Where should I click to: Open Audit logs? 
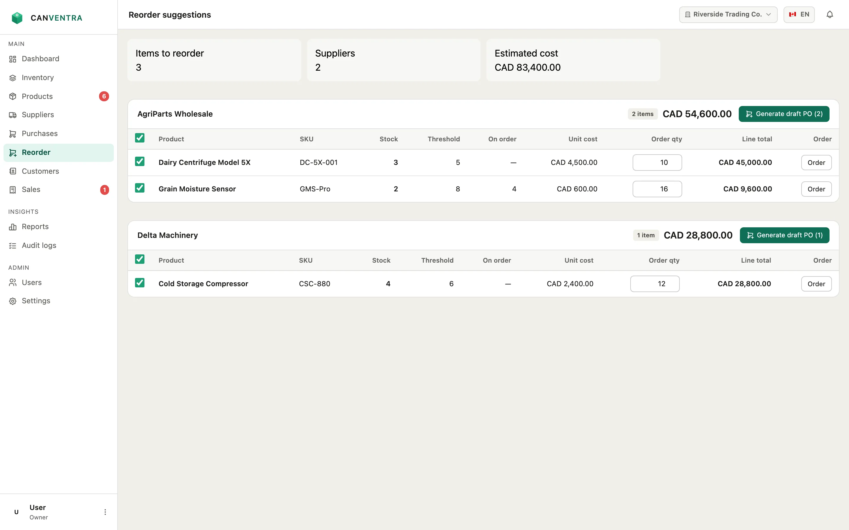(x=59, y=246)
